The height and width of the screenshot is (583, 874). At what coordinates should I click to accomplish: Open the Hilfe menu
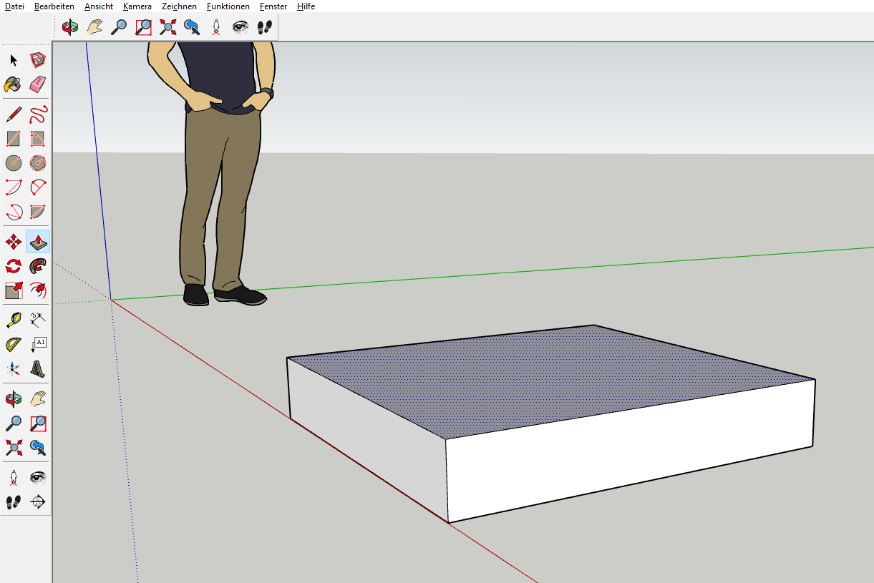tap(306, 6)
